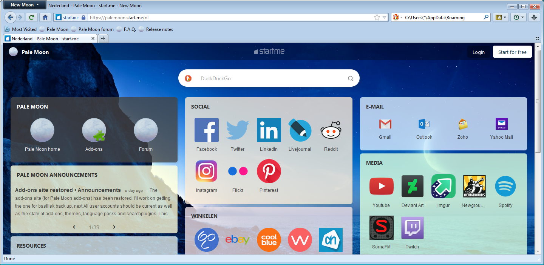Open the SomaFM tile
Screen dimensions: 544x265
point(381,228)
